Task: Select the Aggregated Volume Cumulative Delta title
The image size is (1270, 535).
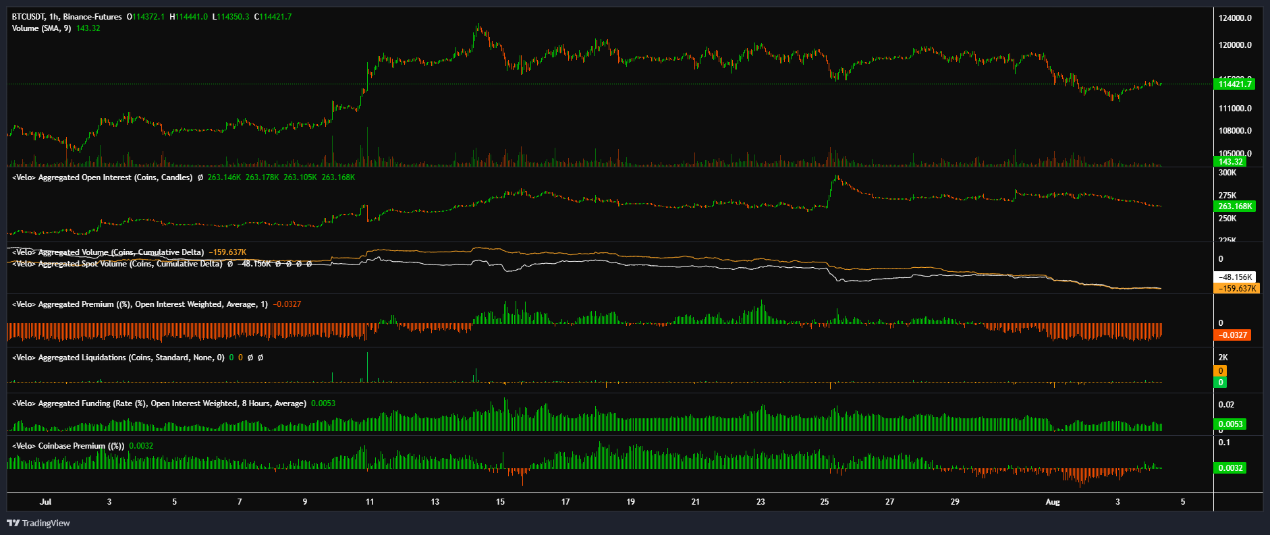Action: pyautogui.click(x=108, y=252)
